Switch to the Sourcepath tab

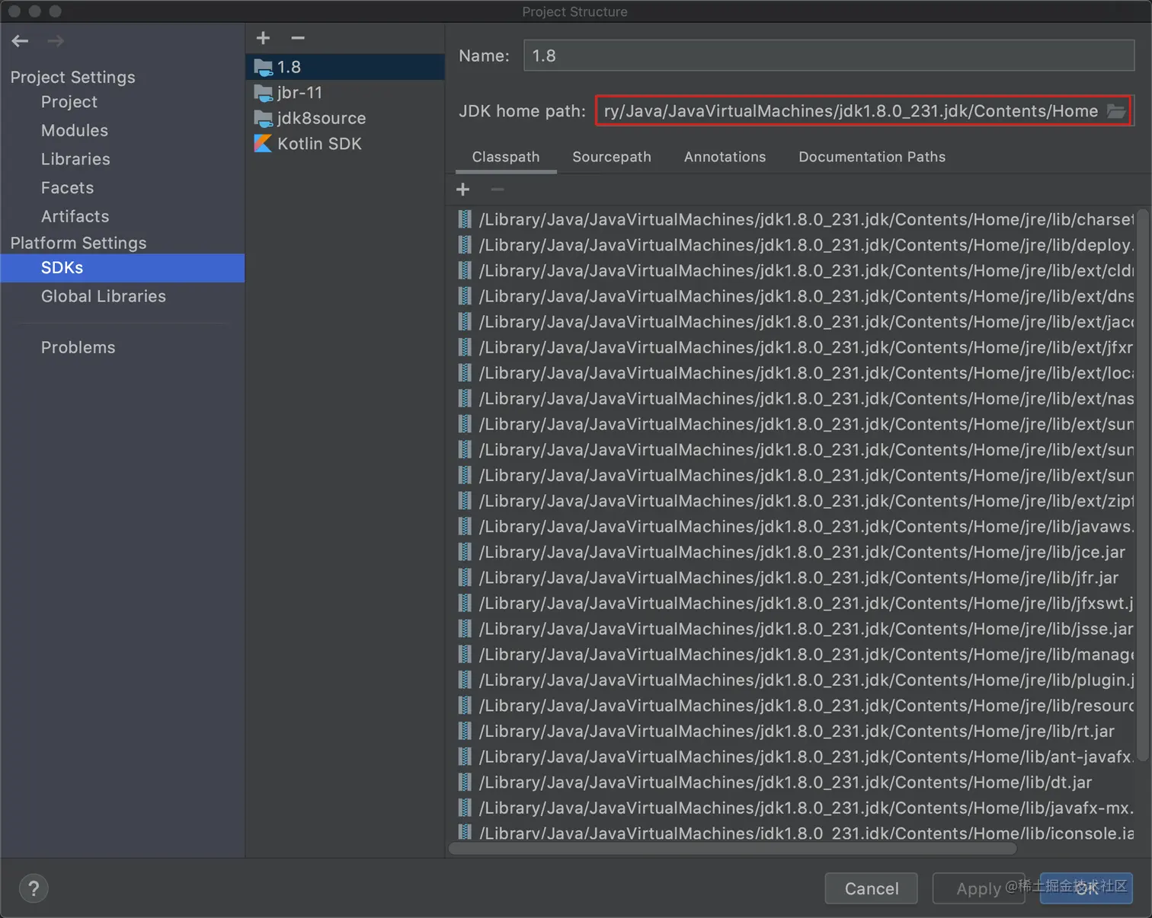(612, 157)
